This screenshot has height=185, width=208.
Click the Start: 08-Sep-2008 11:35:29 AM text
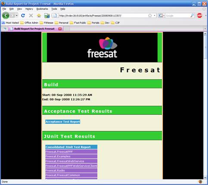click(x=67, y=95)
